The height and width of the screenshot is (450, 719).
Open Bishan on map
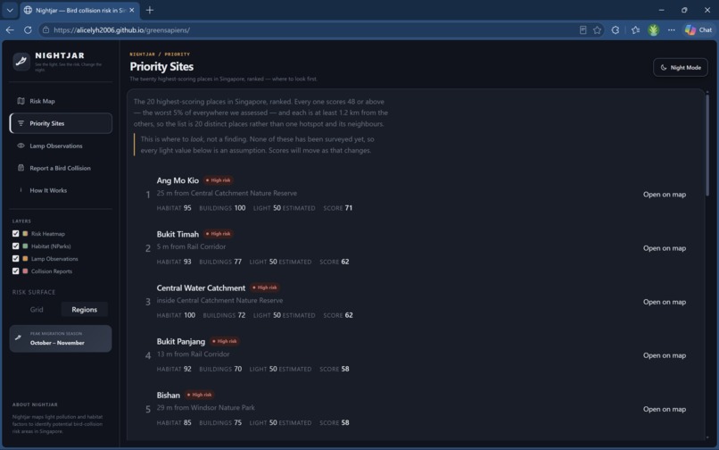(665, 409)
